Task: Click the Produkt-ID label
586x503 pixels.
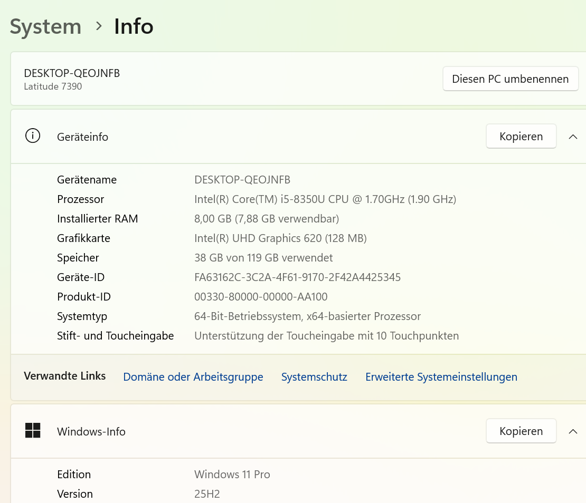Action: [x=84, y=297]
